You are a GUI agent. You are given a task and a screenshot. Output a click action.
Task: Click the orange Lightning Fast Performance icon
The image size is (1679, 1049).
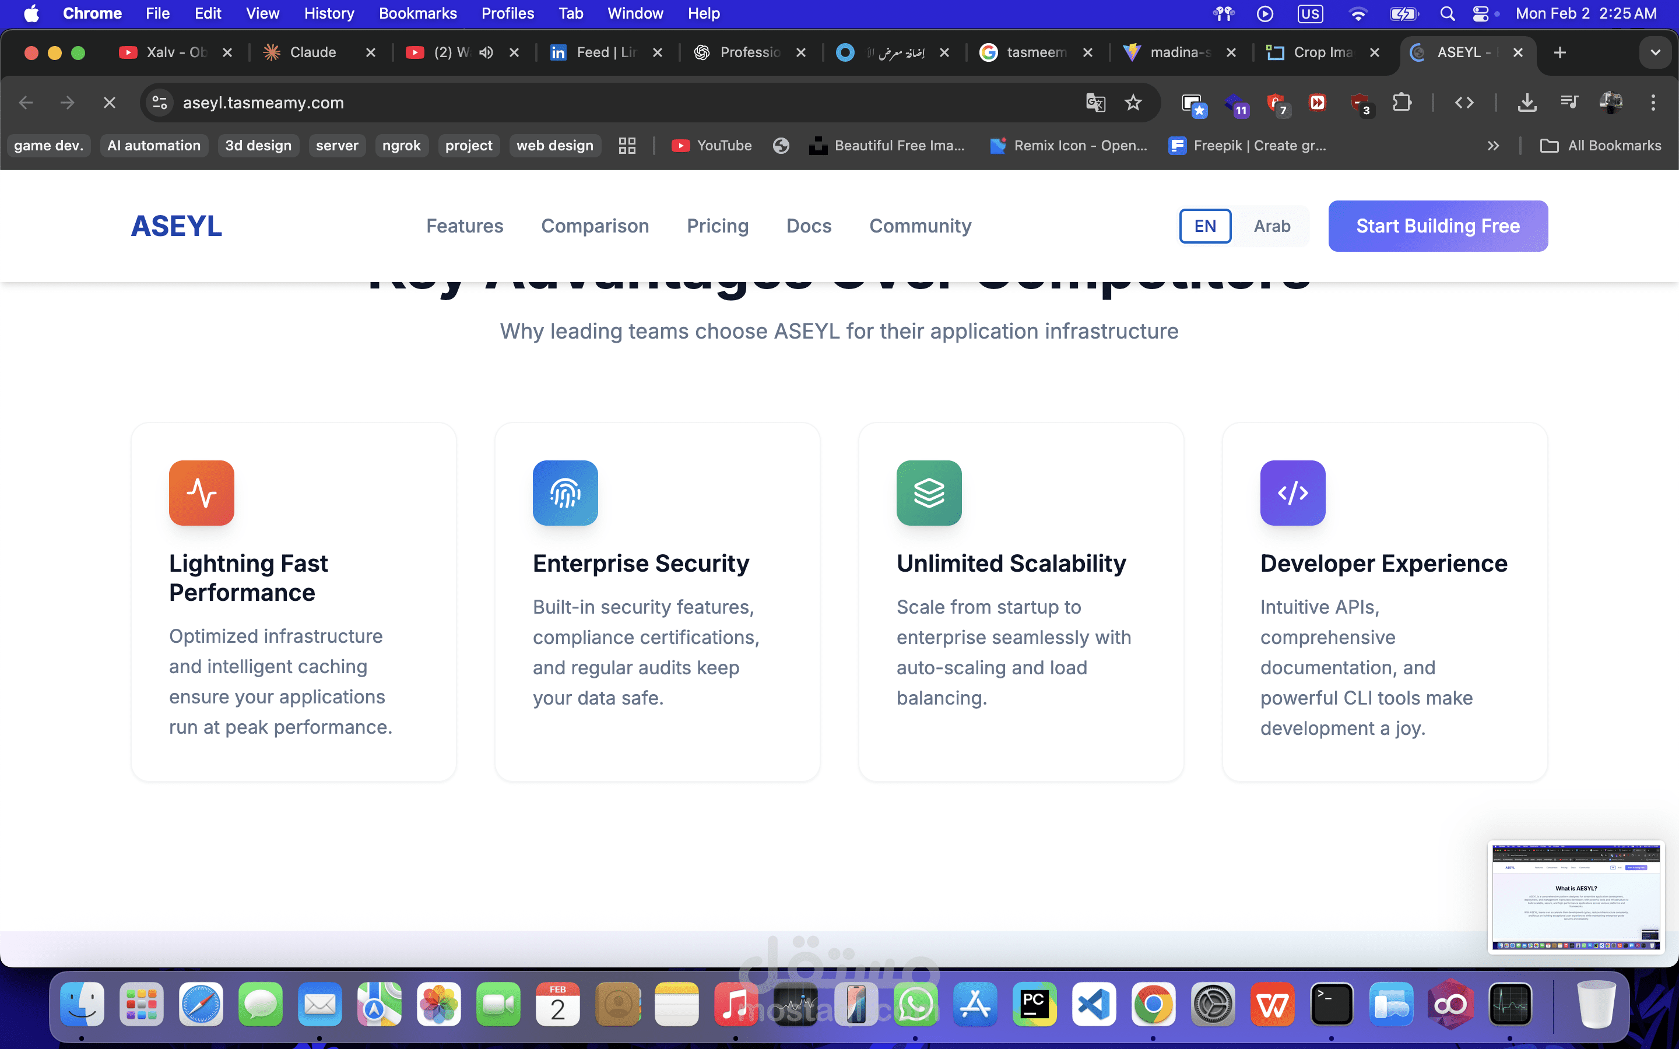(201, 492)
